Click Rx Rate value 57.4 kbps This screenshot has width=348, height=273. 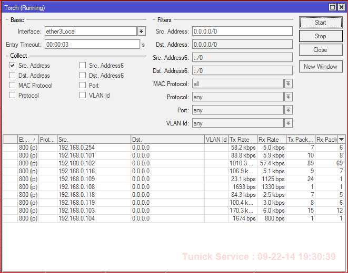point(272,163)
